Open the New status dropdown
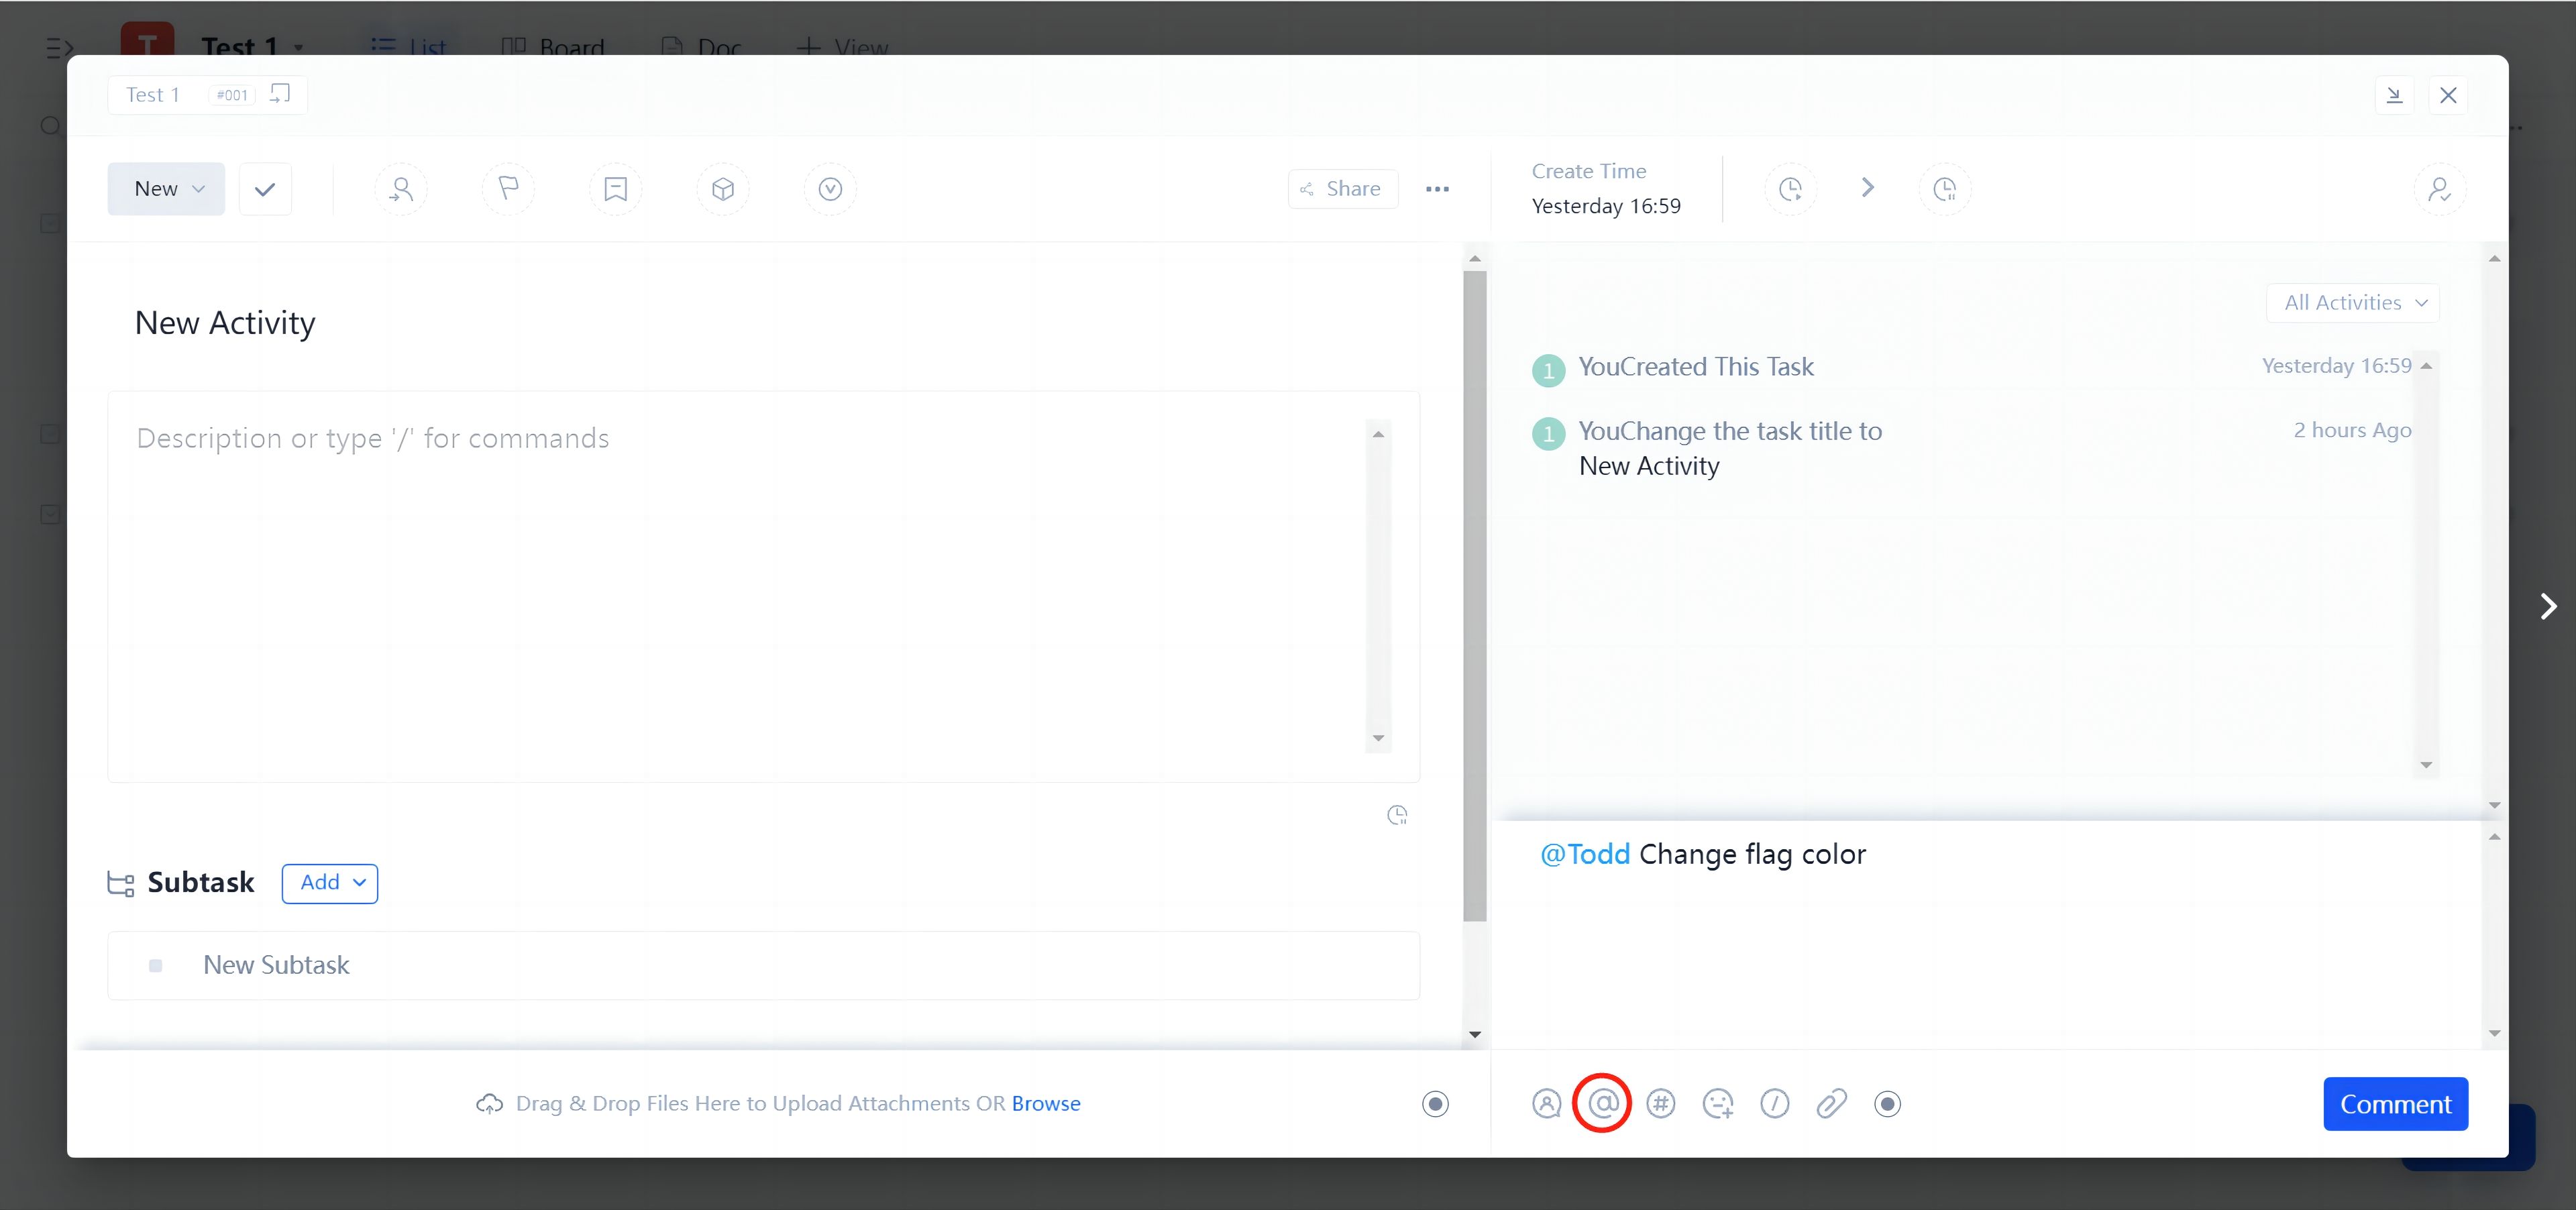The height and width of the screenshot is (1210, 2576). point(167,189)
